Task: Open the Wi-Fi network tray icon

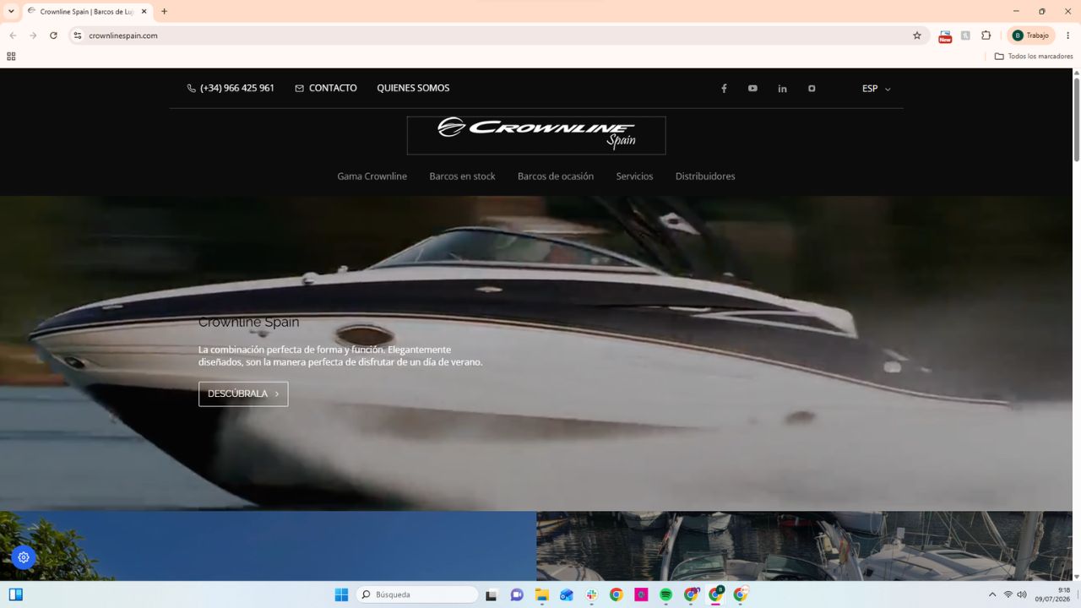Action: (x=1008, y=594)
